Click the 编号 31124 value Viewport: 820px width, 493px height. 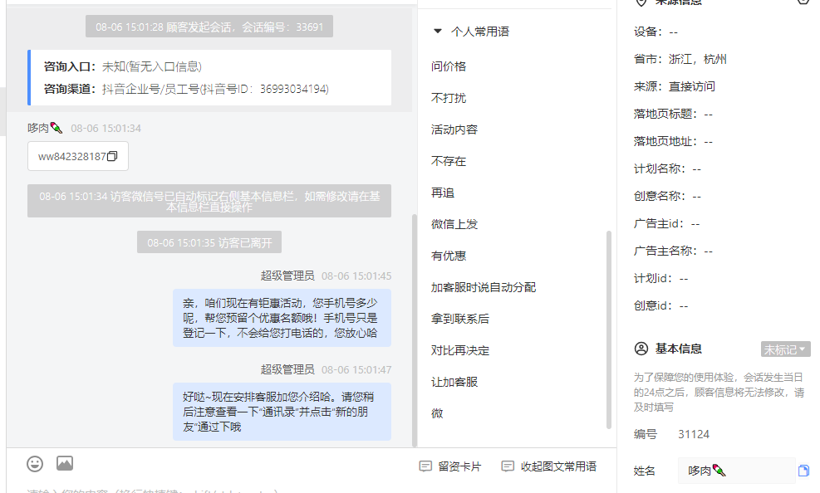pyautogui.click(x=694, y=434)
